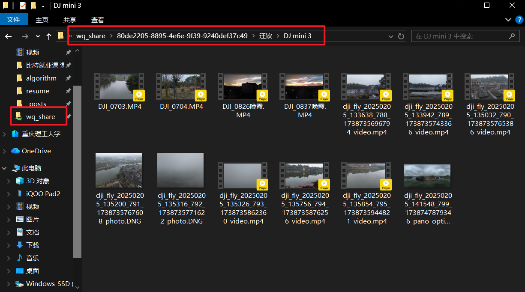
Task: Select dji_fly 135854_795 video thumbnail
Action: click(x=366, y=176)
